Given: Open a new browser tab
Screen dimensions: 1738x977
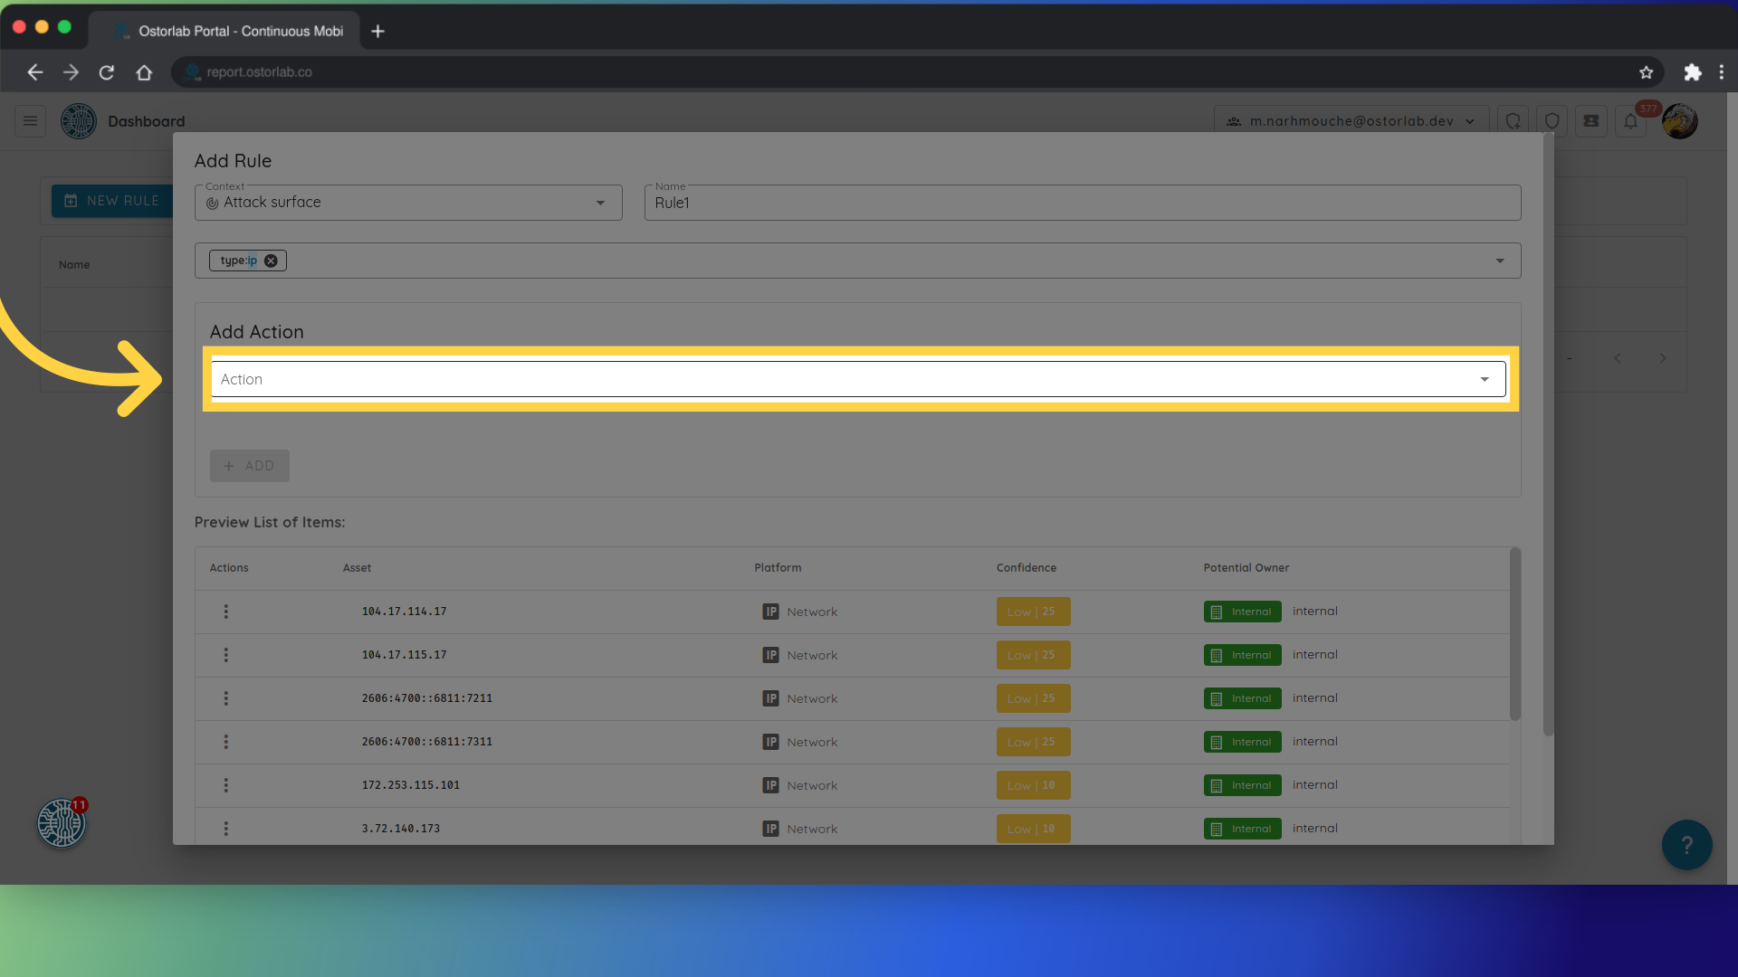Looking at the screenshot, I should tap(378, 31).
